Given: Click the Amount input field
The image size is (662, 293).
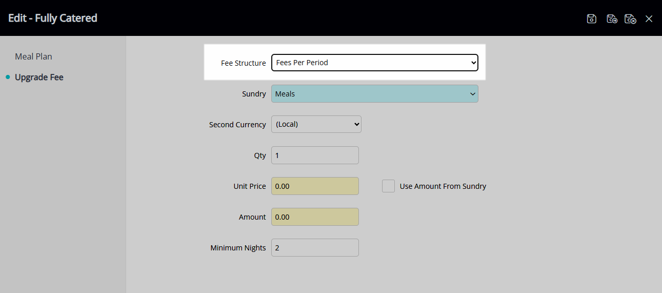Looking at the screenshot, I should pos(315,217).
